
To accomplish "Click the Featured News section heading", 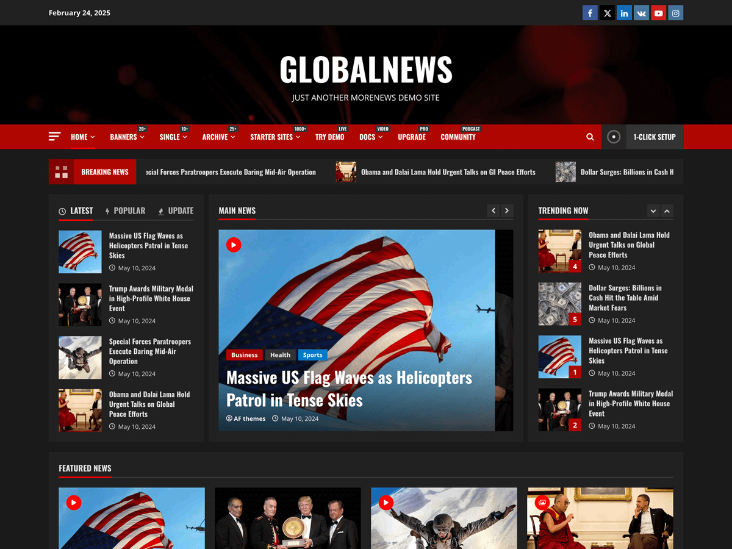I will click(85, 468).
